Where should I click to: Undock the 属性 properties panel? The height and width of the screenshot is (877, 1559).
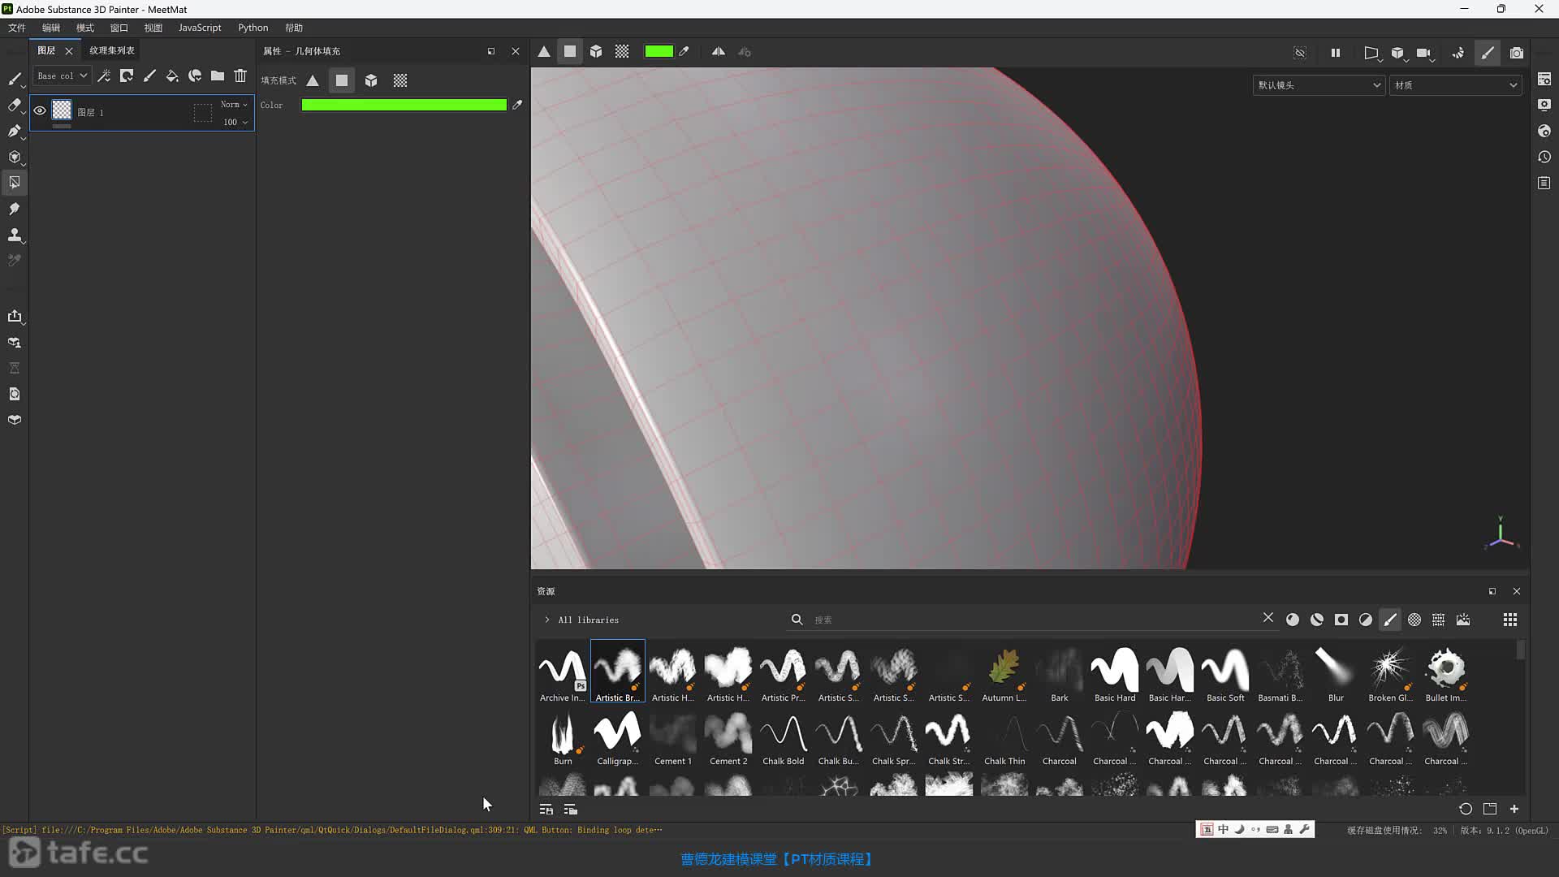point(491,51)
